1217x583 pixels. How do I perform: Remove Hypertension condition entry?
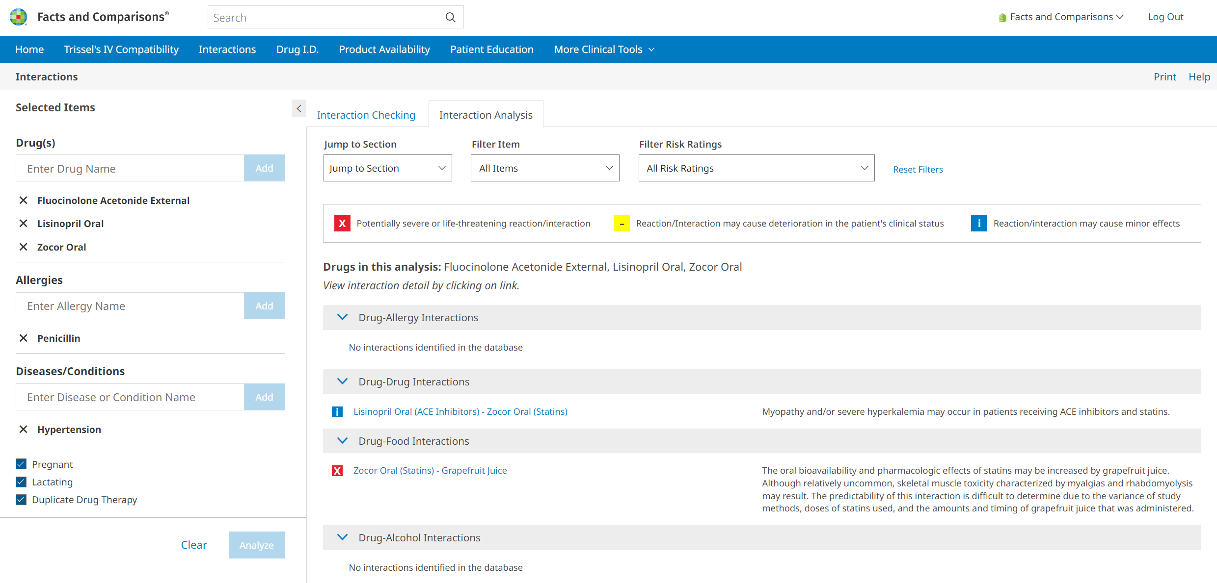[23, 430]
